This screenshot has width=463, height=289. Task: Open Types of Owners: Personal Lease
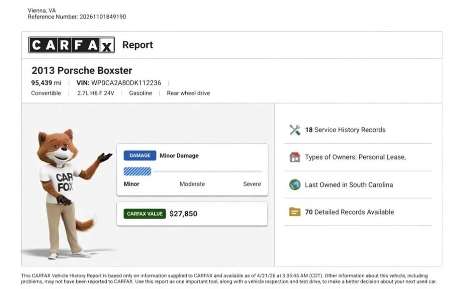(x=355, y=157)
